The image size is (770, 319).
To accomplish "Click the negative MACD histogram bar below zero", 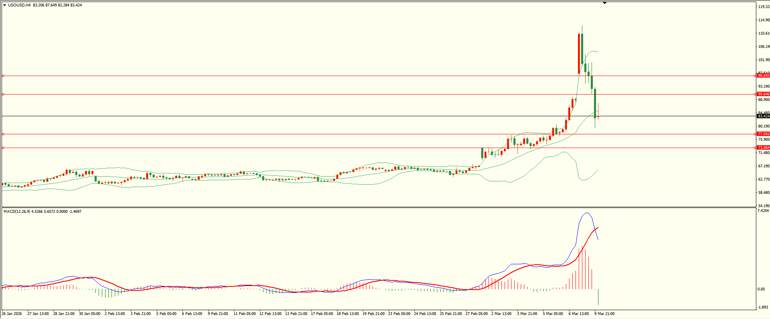I will 598,297.
